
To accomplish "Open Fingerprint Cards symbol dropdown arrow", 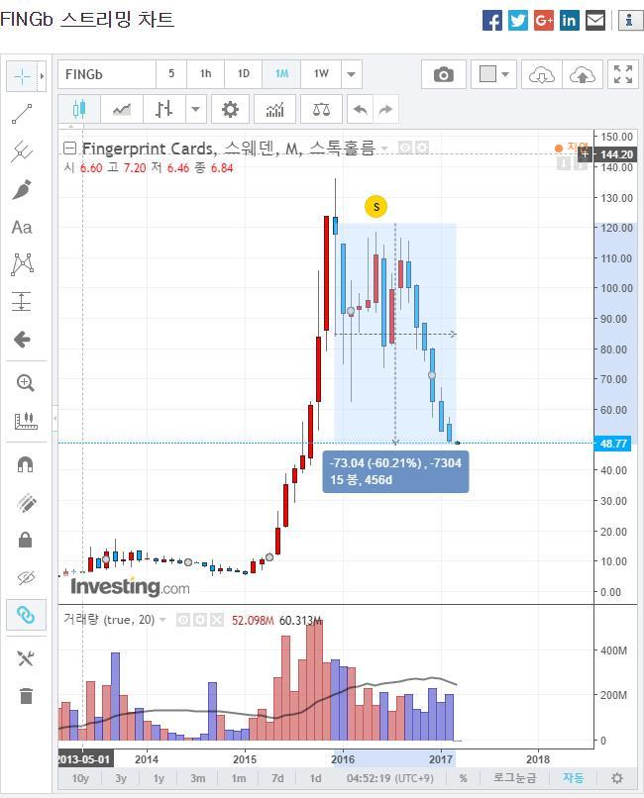I will (x=384, y=149).
